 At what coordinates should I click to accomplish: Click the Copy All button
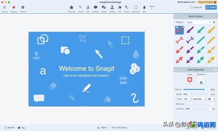pyautogui.click(x=196, y=7)
